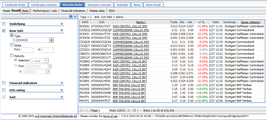Click the Page number input field
Screen dimensions: 267x120
pos(104,110)
